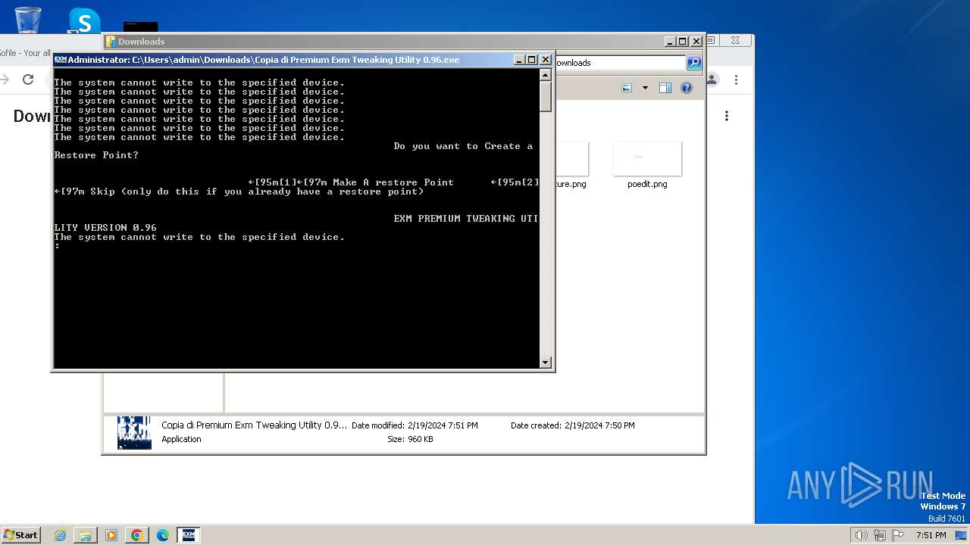Image resolution: width=970 pixels, height=545 pixels.
Task: Click the Size: 960 KB detail
Action: point(410,439)
